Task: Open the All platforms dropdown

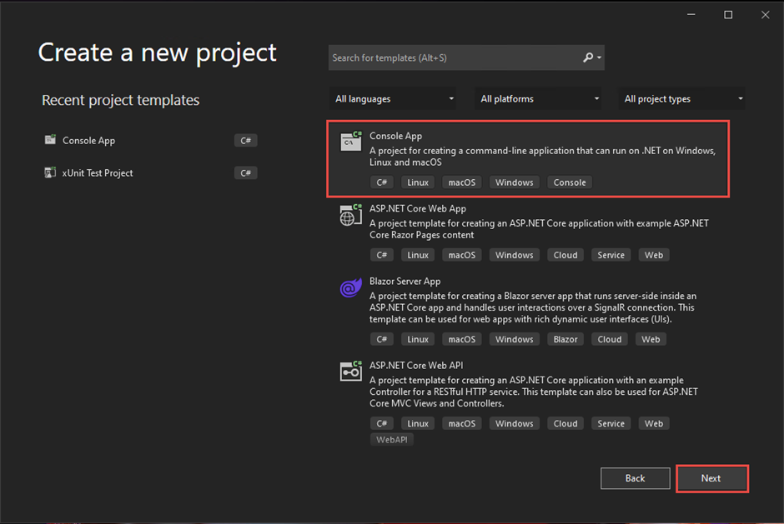Action: point(539,99)
